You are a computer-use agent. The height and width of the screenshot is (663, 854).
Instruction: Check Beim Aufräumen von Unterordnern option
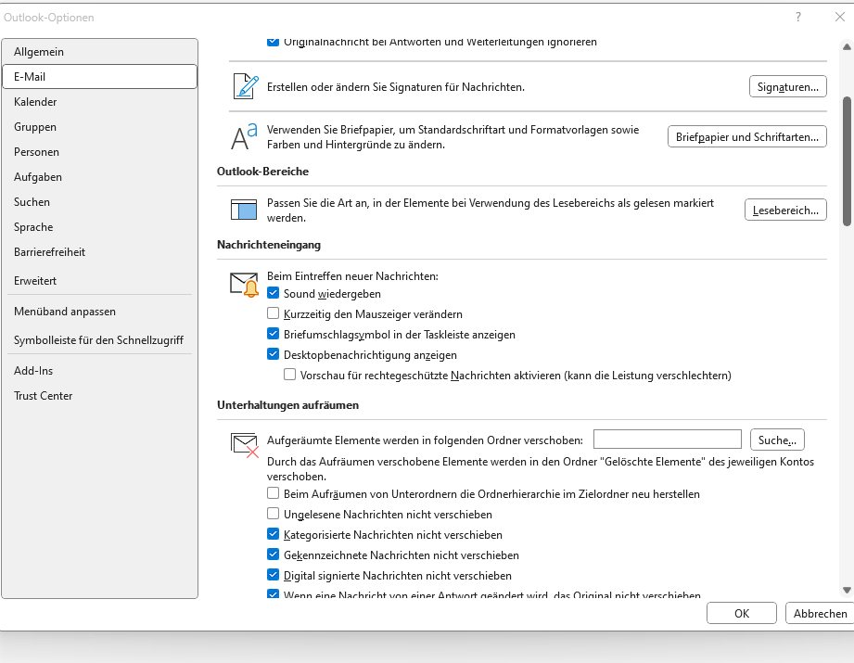pos(273,493)
